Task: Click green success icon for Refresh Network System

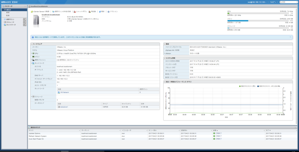Action: coord(214,136)
